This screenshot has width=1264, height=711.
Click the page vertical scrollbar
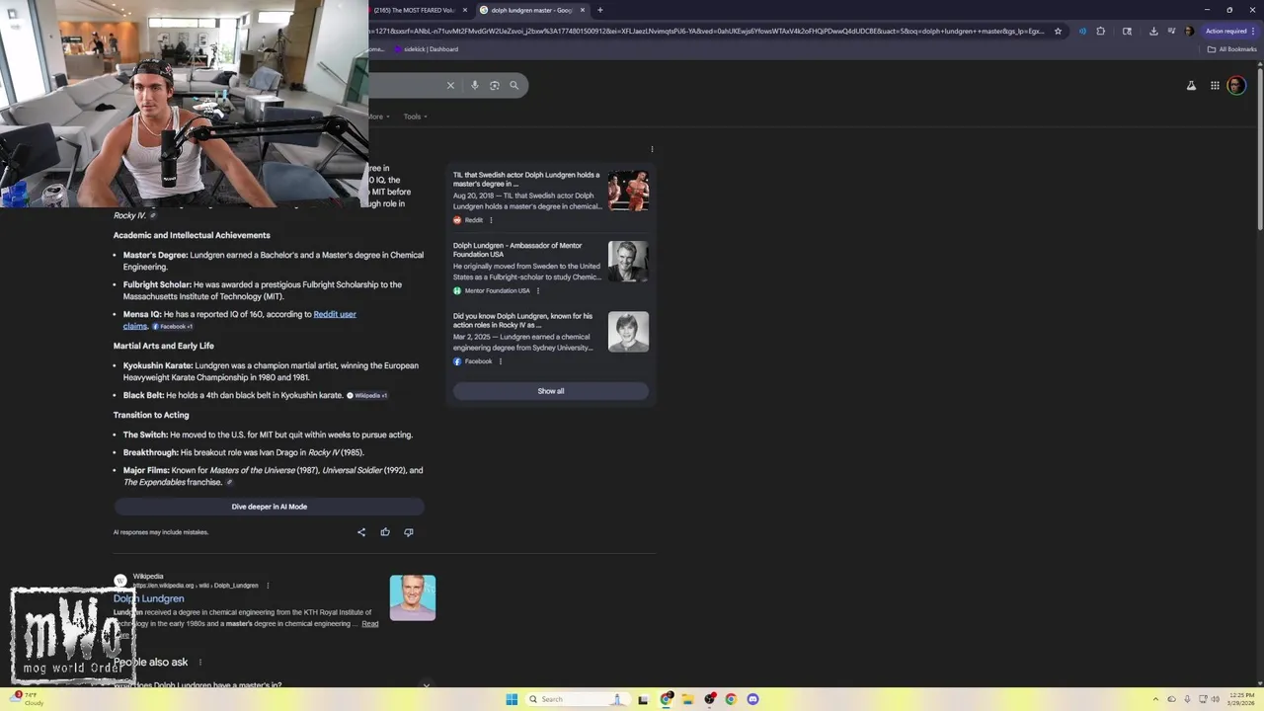tap(1259, 148)
